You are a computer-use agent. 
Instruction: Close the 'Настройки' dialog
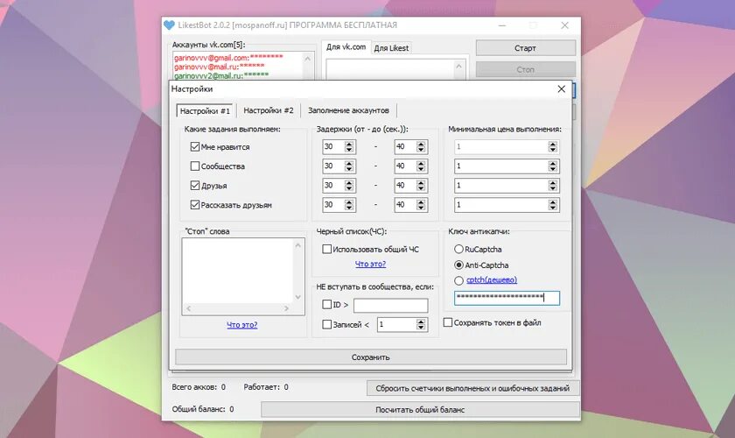(x=562, y=89)
